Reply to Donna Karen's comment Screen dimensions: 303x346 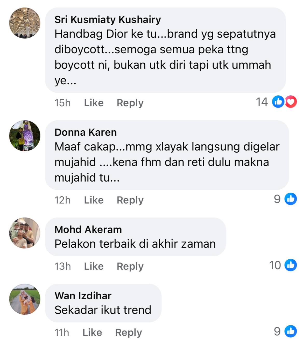coord(130,200)
